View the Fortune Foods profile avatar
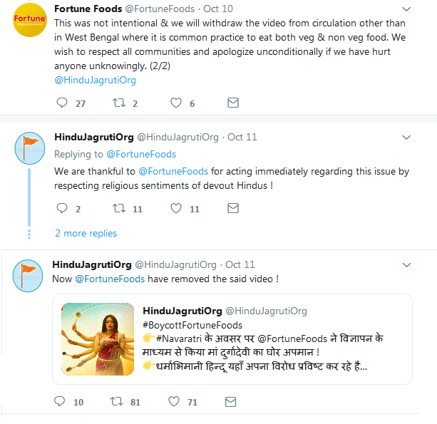 click(x=30, y=20)
